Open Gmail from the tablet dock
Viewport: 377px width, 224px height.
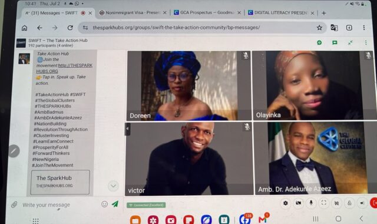pos(262,219)
